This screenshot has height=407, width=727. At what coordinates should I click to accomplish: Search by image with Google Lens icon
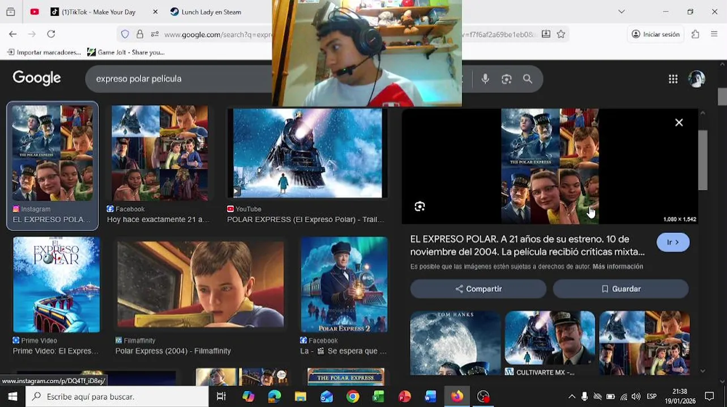click(507, 79)
